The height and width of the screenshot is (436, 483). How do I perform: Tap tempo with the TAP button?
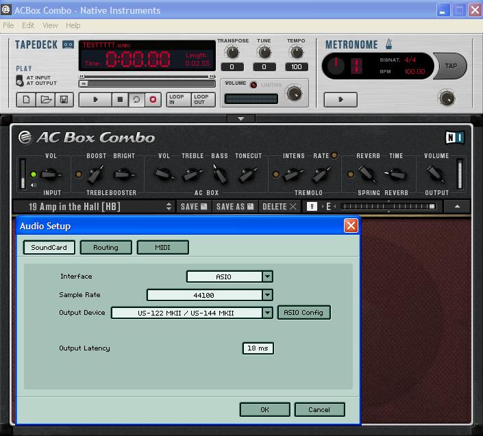tap(451, 66)
